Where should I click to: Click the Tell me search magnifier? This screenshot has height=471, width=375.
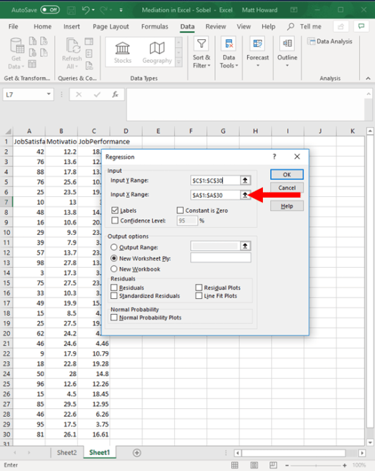pyautogui.click(x=291, y=26)
